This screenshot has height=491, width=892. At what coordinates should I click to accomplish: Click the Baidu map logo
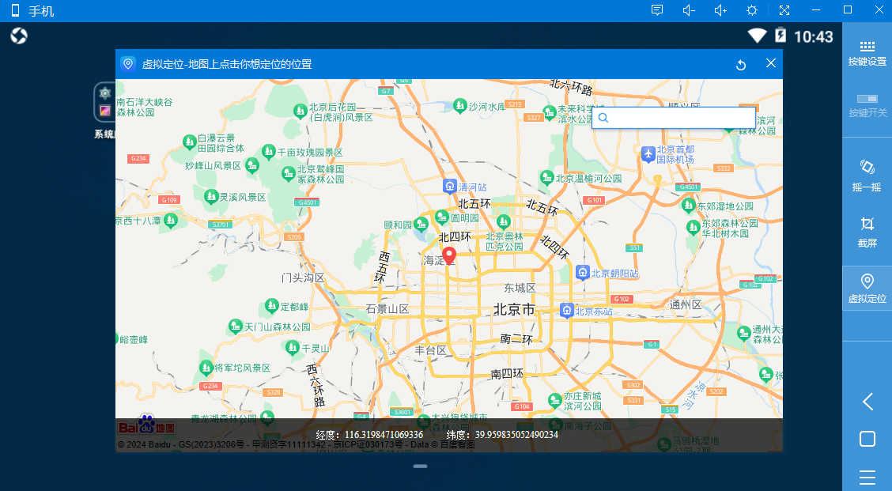point(146,426)
